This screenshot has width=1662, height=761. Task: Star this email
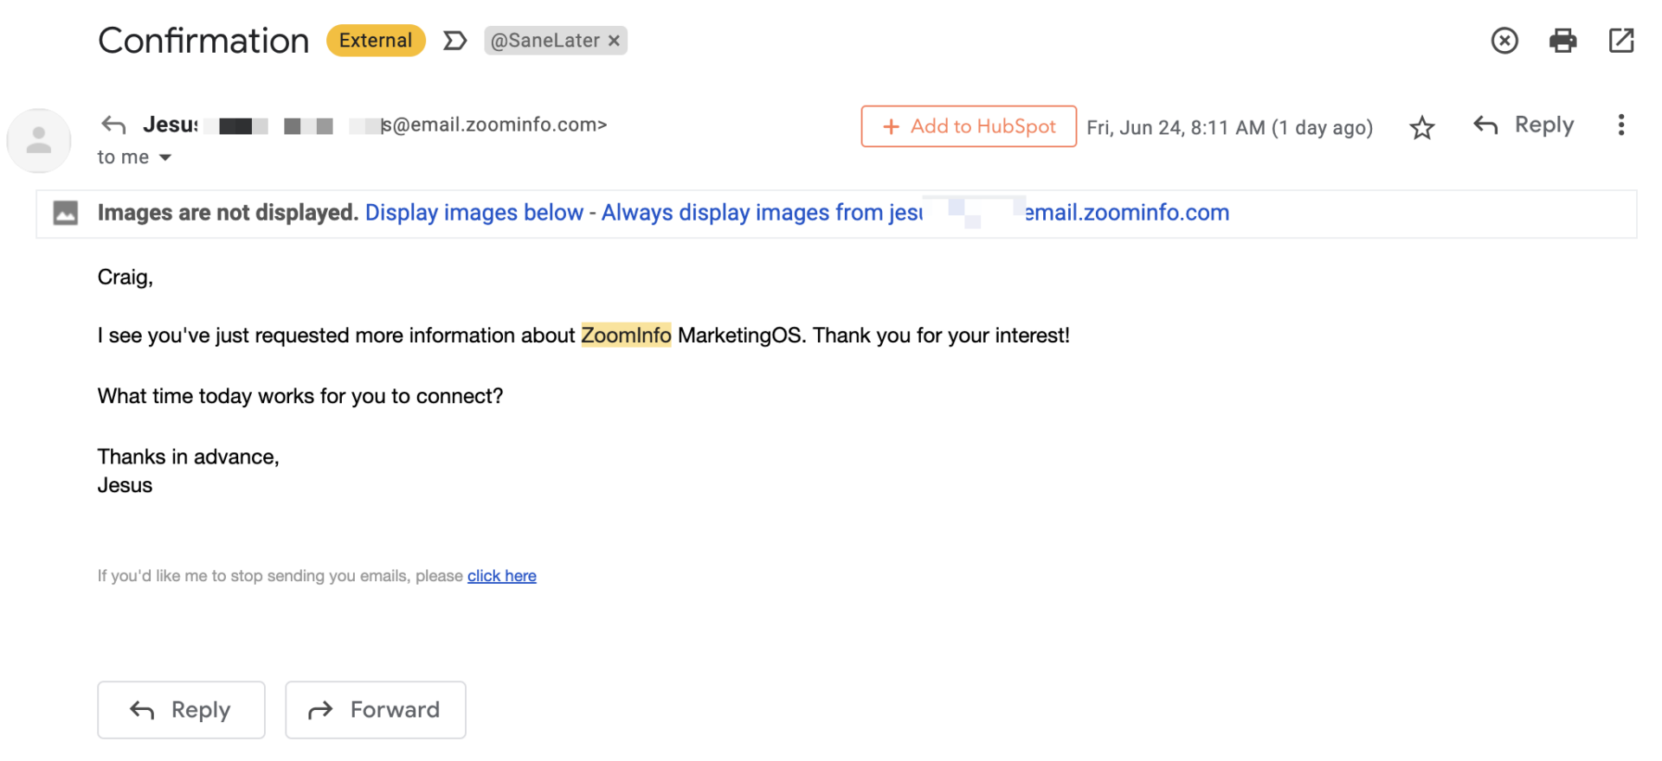pyautogui.click(x=1422, y=127)
